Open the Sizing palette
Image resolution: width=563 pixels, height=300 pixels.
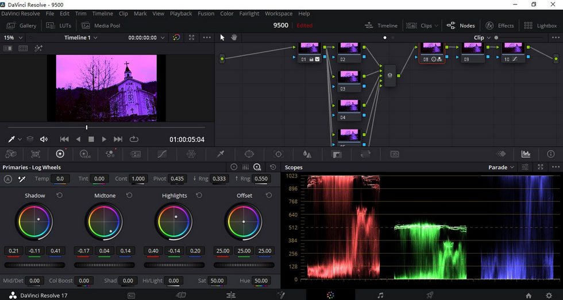(365, 154)
